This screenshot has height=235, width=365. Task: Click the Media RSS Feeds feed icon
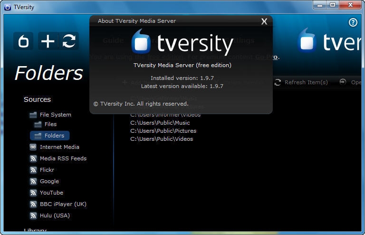33,158
